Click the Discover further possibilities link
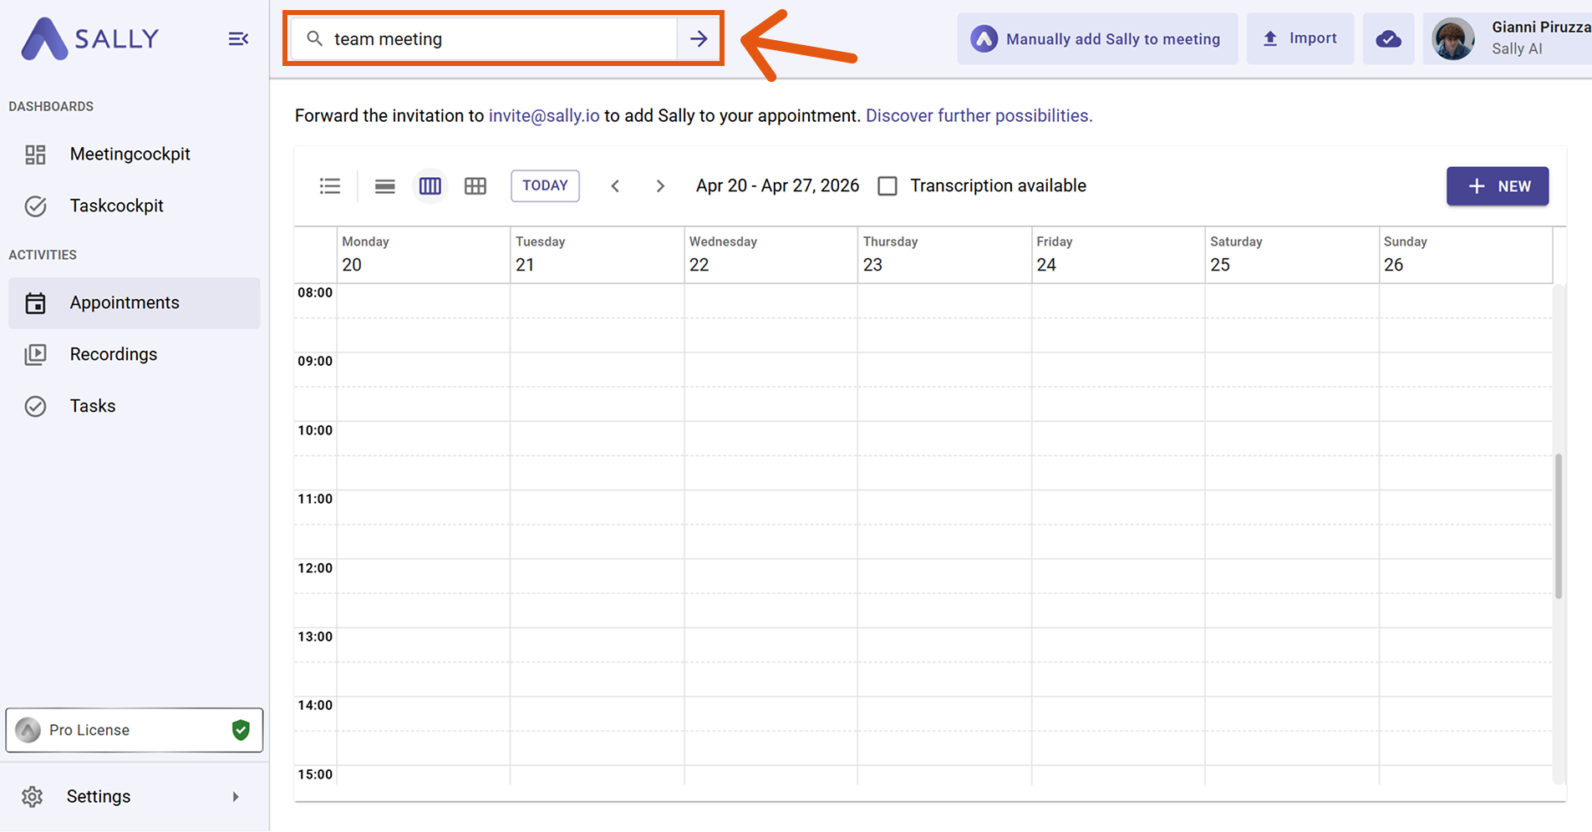Image resolution: width=1592 pixels, height=832 pixels. [x=979, y=116]
